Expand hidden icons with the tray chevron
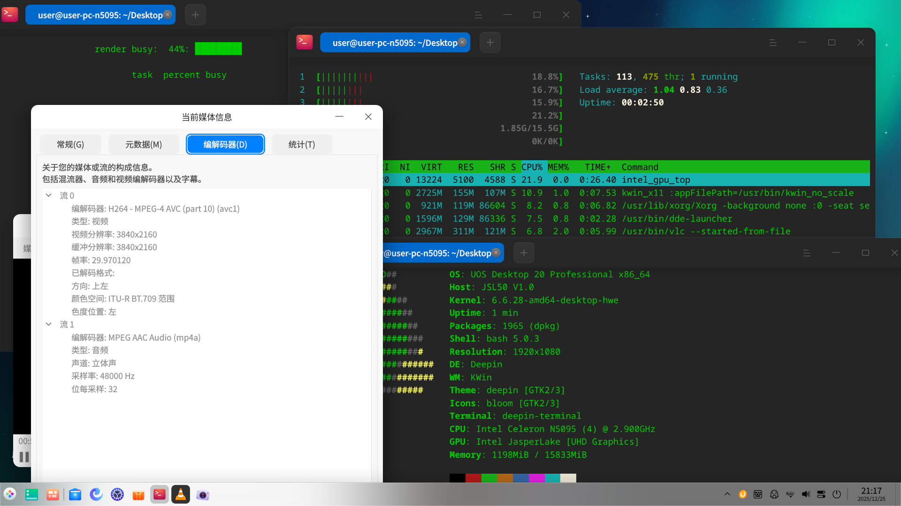The height and width of the screenshot is (506, 901). [727, 494]
